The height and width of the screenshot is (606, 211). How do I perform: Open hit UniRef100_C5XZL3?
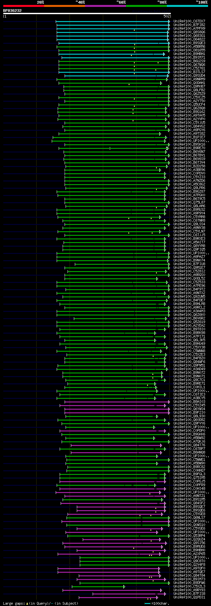click(189, 586)
